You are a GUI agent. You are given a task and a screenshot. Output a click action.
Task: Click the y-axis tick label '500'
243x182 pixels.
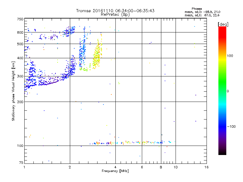[20, 44]
